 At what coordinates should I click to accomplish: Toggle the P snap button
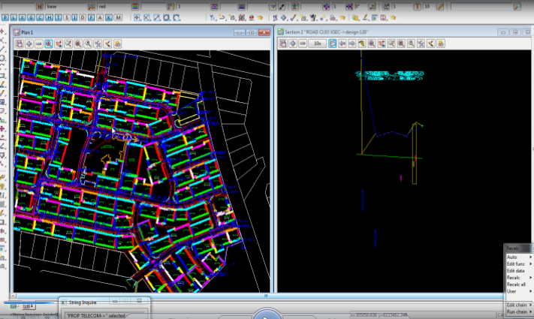point(5,18)
